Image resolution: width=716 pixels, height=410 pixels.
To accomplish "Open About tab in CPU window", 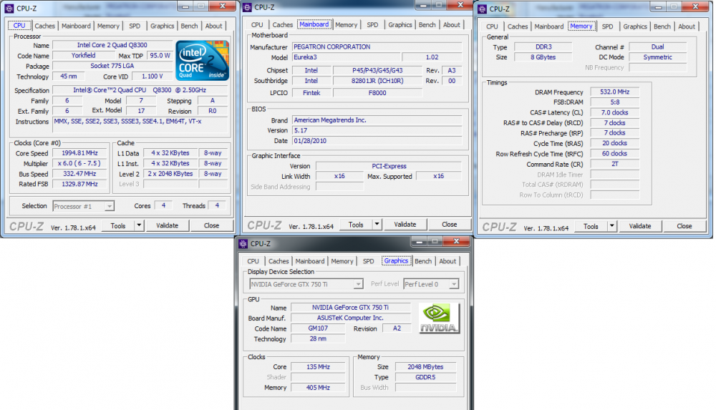I will [x=213, y=26].
